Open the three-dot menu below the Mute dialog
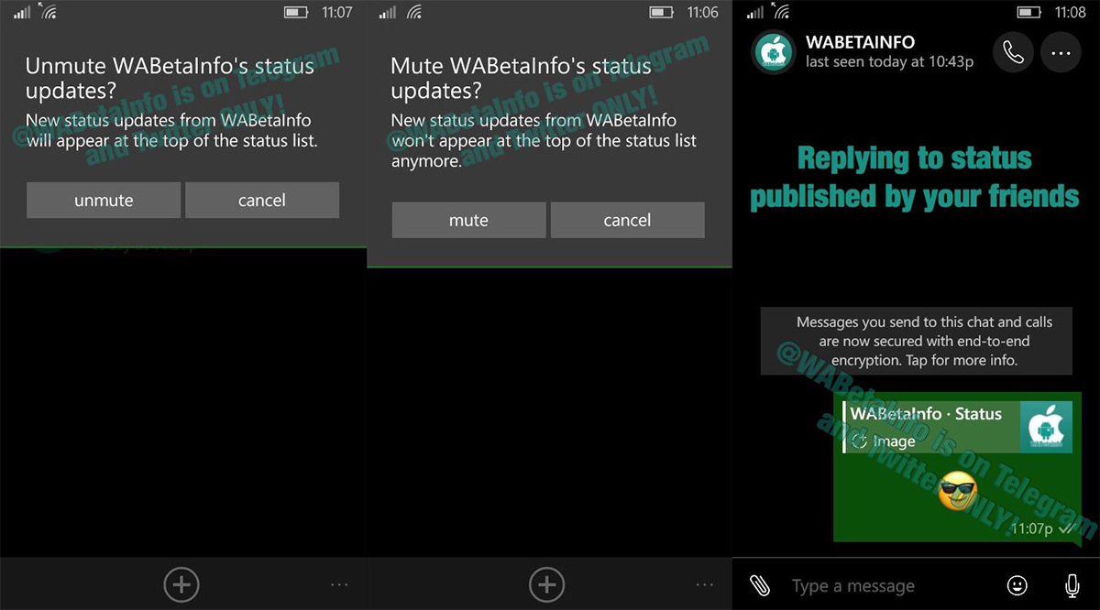Screen dimensions: 1100x610 (x=705, y=584)
